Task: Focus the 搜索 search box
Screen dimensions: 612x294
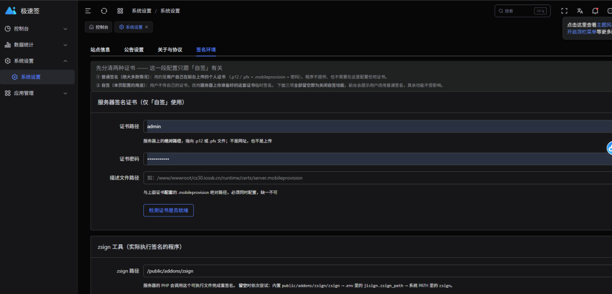Action: (522, 11)
